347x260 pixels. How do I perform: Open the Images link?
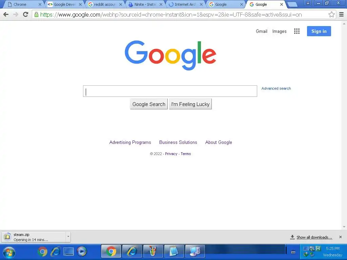279,31
